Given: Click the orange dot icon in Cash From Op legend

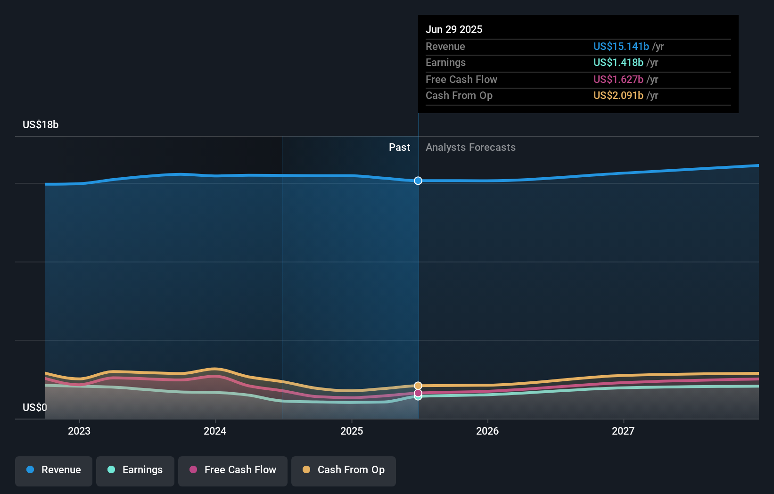Looking at the screenshot, I should (x=306, y=470).
